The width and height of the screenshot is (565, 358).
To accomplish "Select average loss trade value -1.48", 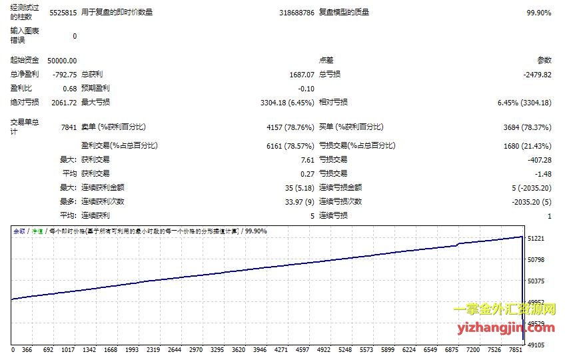I will 543,174.
